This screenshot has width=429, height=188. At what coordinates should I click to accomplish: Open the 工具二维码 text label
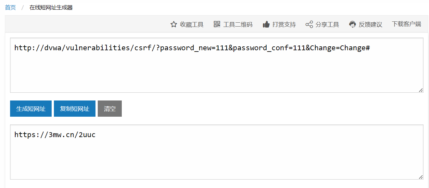(x=238, y=24)
